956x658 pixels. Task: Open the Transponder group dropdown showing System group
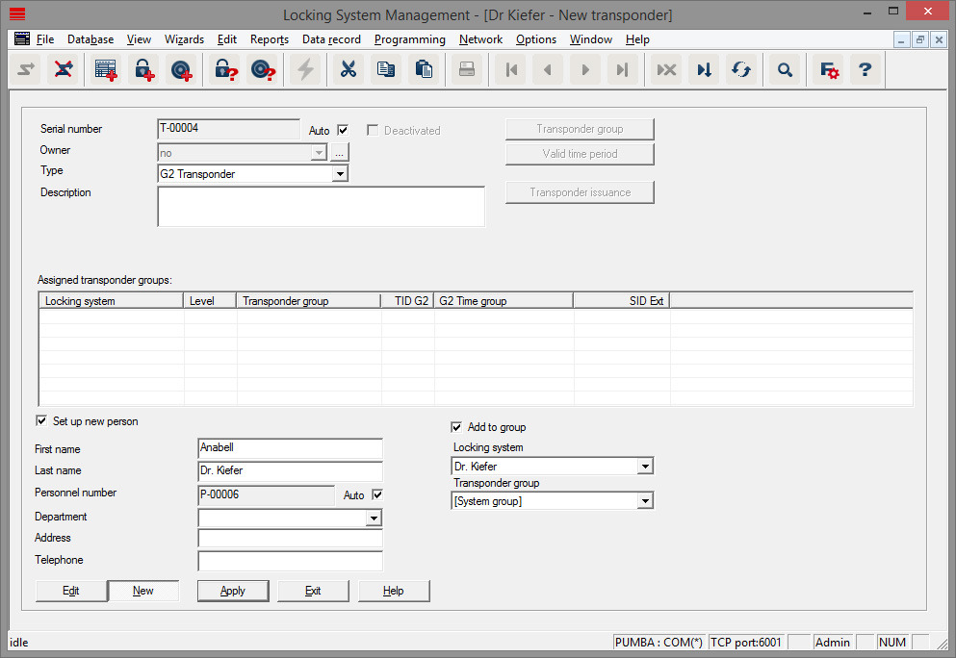(x=644, y=500)
